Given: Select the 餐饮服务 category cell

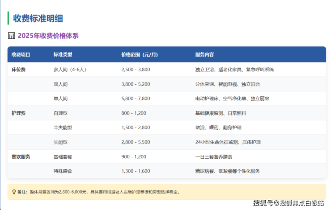Looking at the screenshot, I should pyautogui.click(x=21, y=156).
